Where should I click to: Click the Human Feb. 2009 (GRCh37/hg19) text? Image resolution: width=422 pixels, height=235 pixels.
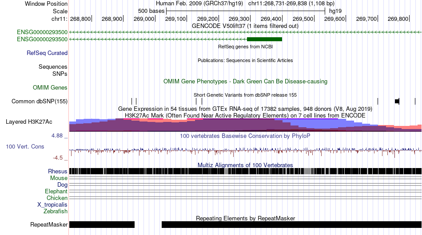[199, 4]
